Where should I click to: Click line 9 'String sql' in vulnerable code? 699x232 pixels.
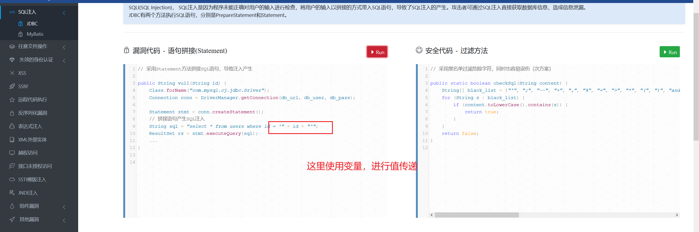(234, 126)
